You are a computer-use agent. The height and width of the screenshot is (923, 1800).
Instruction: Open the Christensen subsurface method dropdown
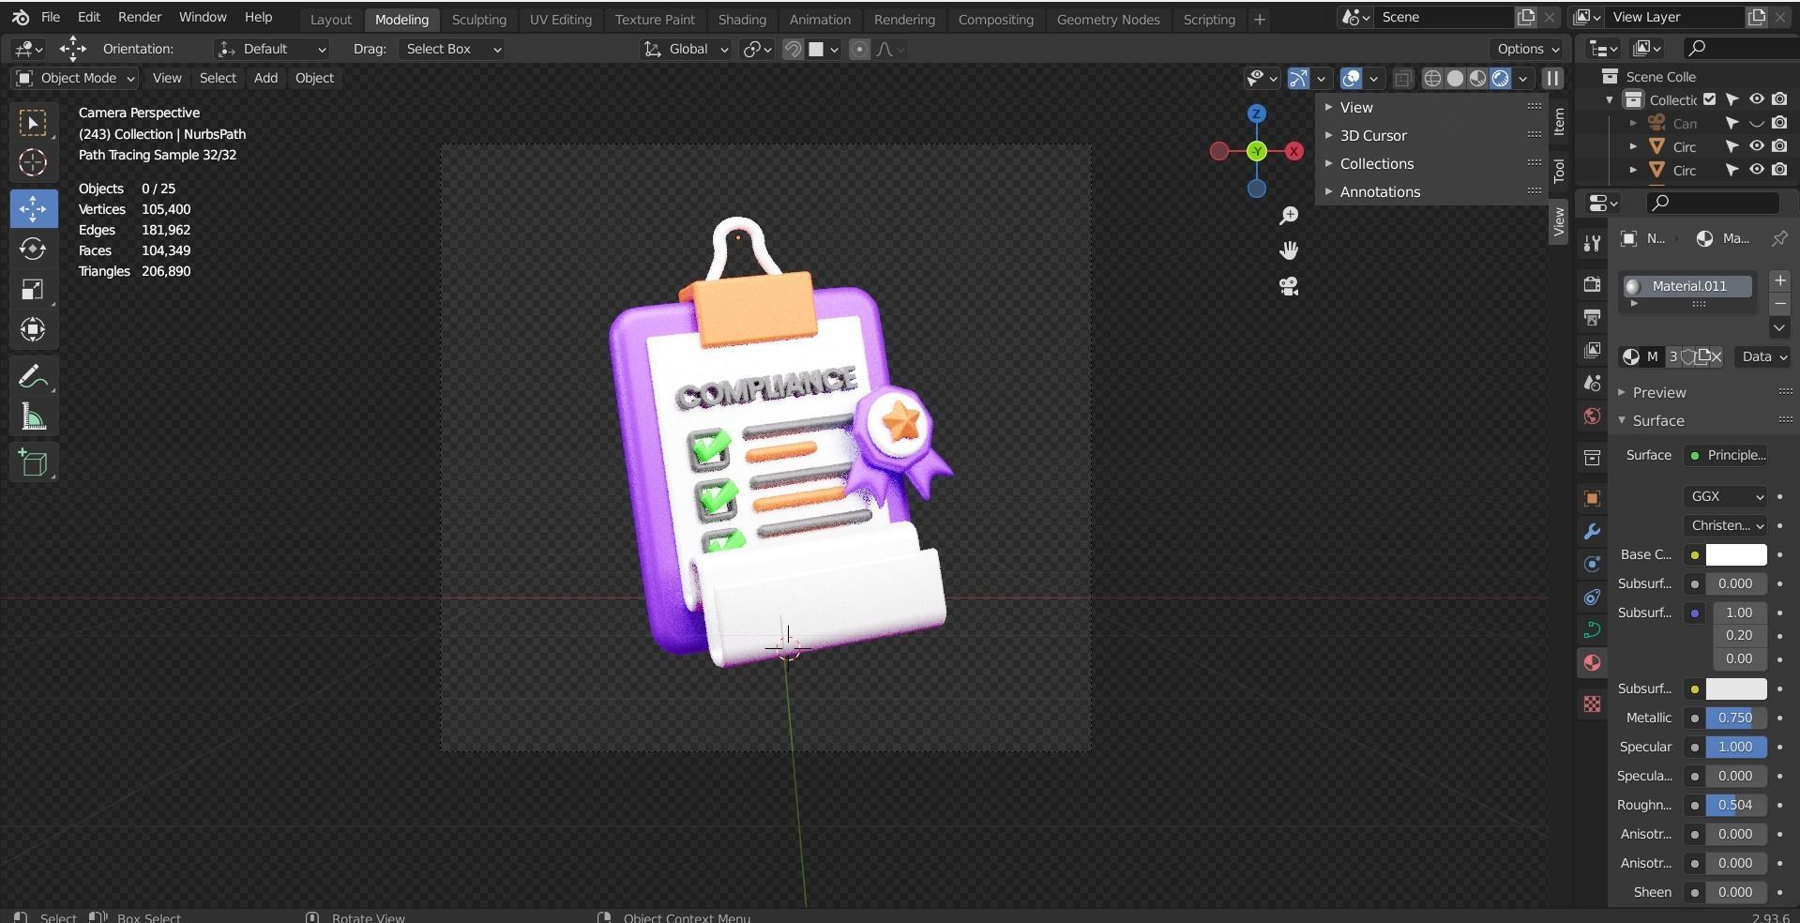(1725, 525)
